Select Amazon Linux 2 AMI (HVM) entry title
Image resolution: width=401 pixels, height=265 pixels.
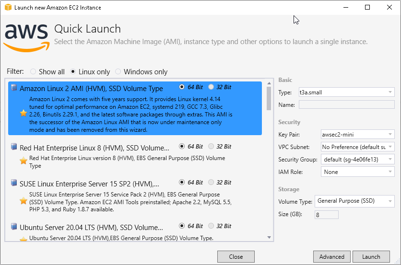click(91, 89)
